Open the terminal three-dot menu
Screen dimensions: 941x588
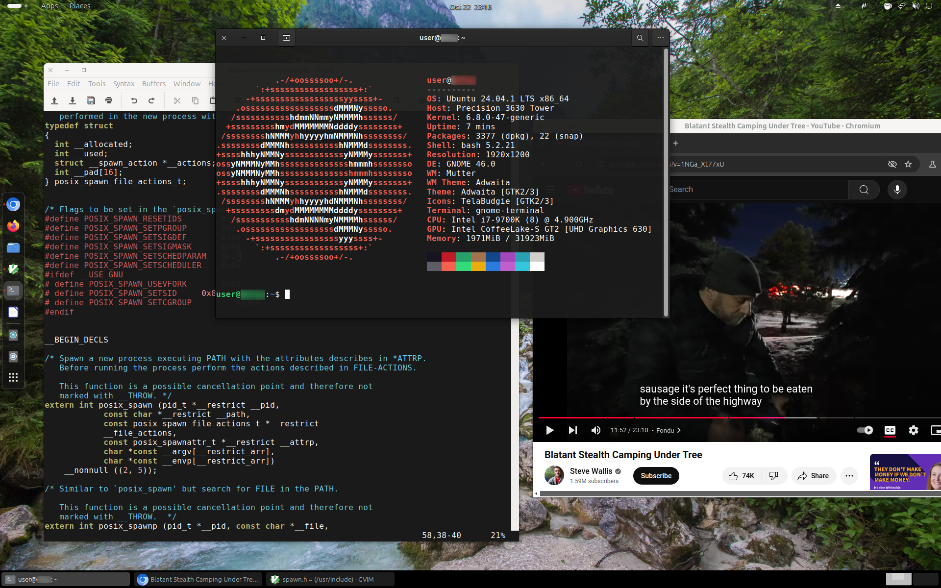coord(661,38)
